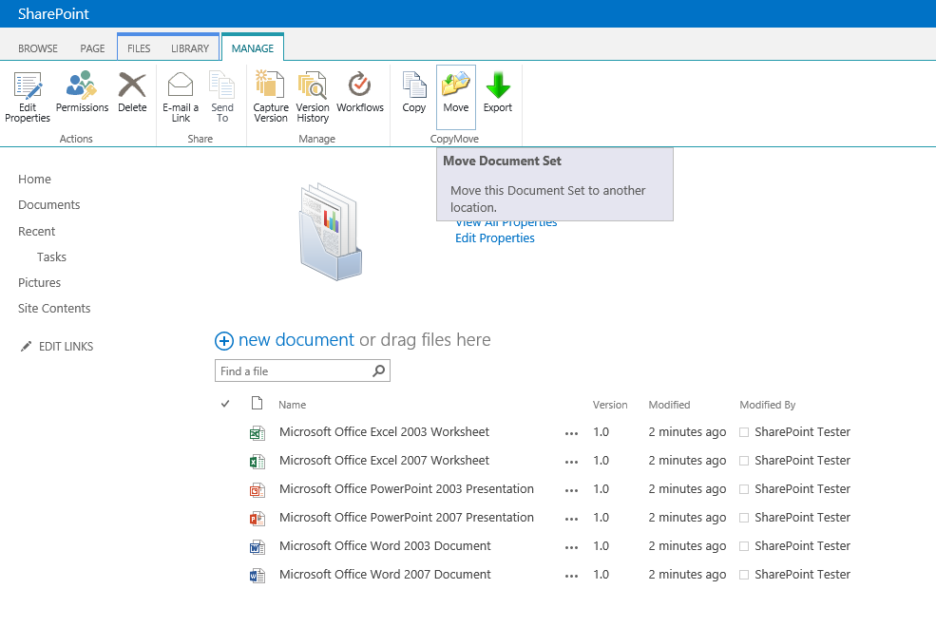Click the green Export arrow icon

[x=498, y=85]
